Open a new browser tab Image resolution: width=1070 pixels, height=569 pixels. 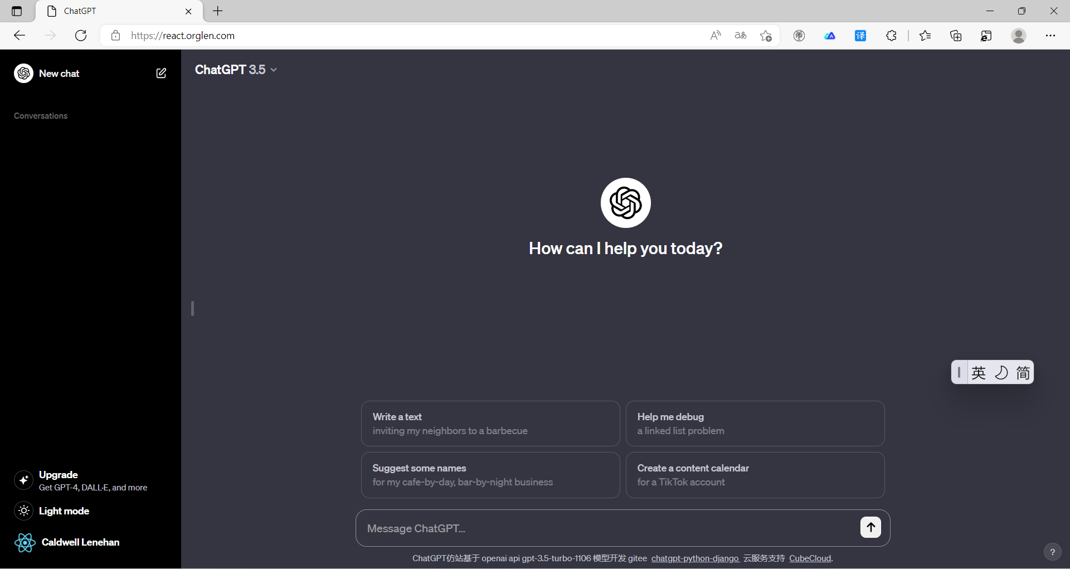click(218, 11)
